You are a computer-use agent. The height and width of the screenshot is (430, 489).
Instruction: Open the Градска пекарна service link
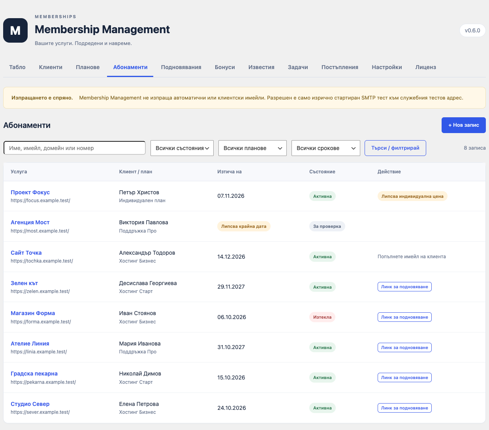(x=34, y=374)
